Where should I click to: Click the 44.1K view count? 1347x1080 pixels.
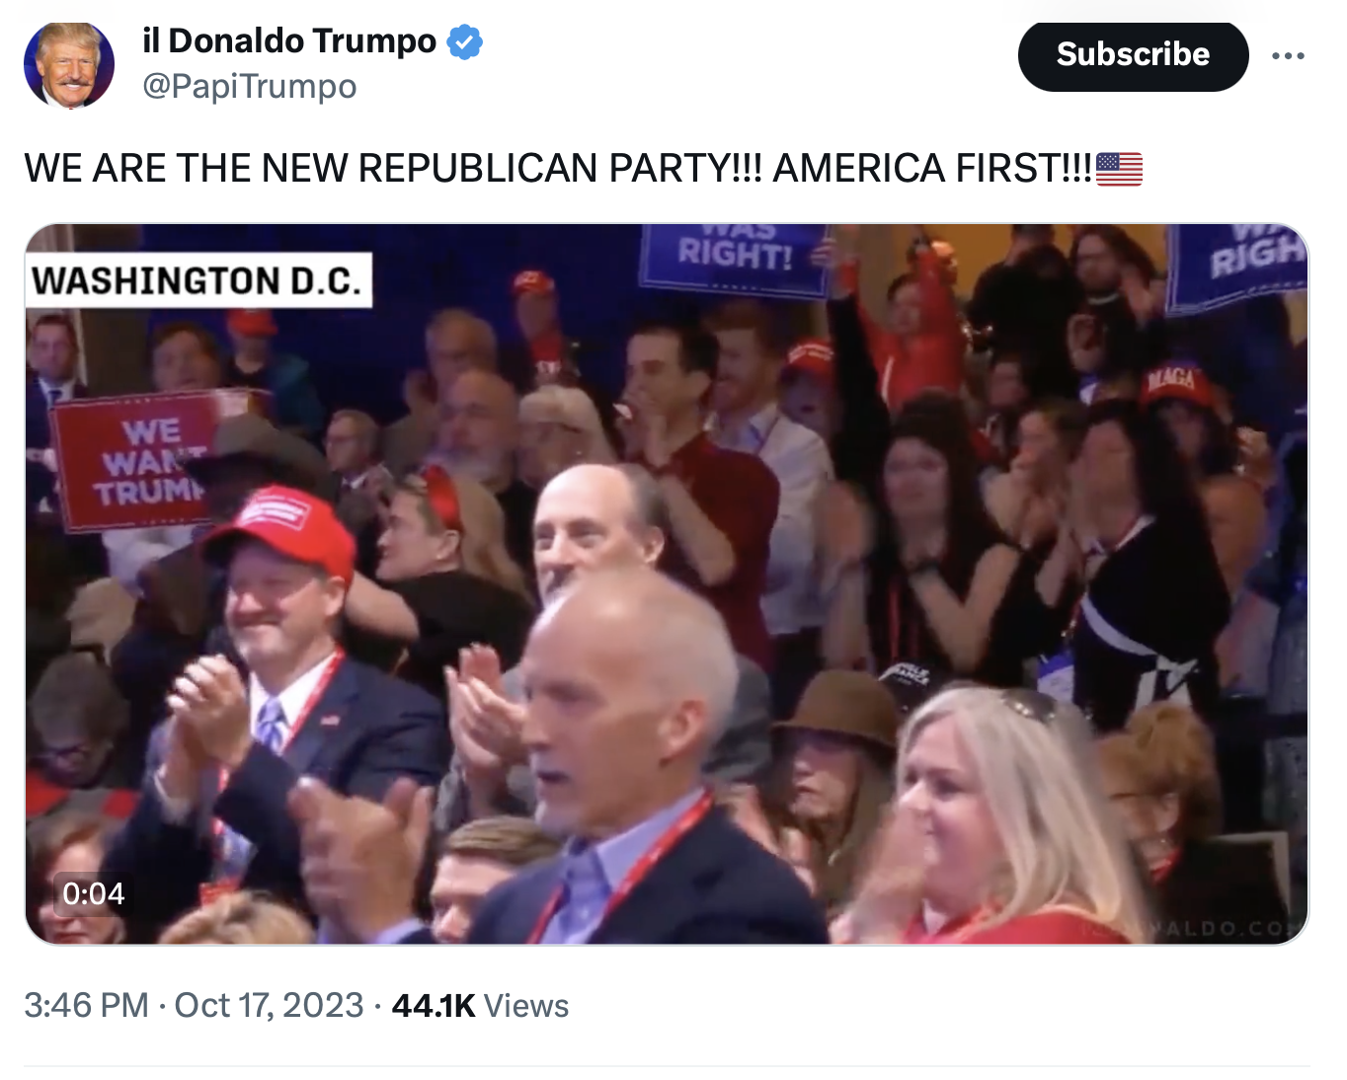[x=434, y=1005]
